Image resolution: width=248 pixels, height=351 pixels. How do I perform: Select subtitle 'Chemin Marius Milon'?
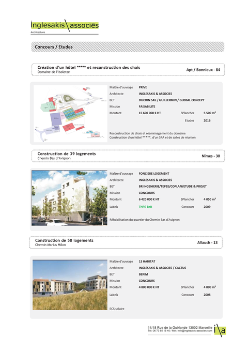[x=50, y=245]
